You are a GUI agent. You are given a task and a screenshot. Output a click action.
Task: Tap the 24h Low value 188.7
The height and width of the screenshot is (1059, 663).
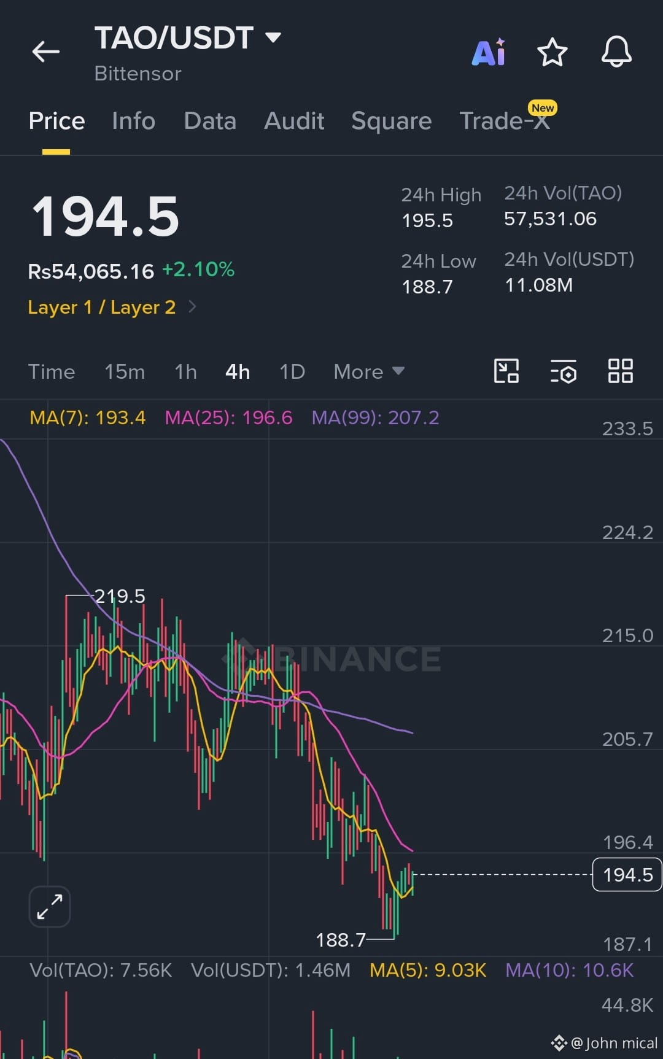(x=427, y=287)
